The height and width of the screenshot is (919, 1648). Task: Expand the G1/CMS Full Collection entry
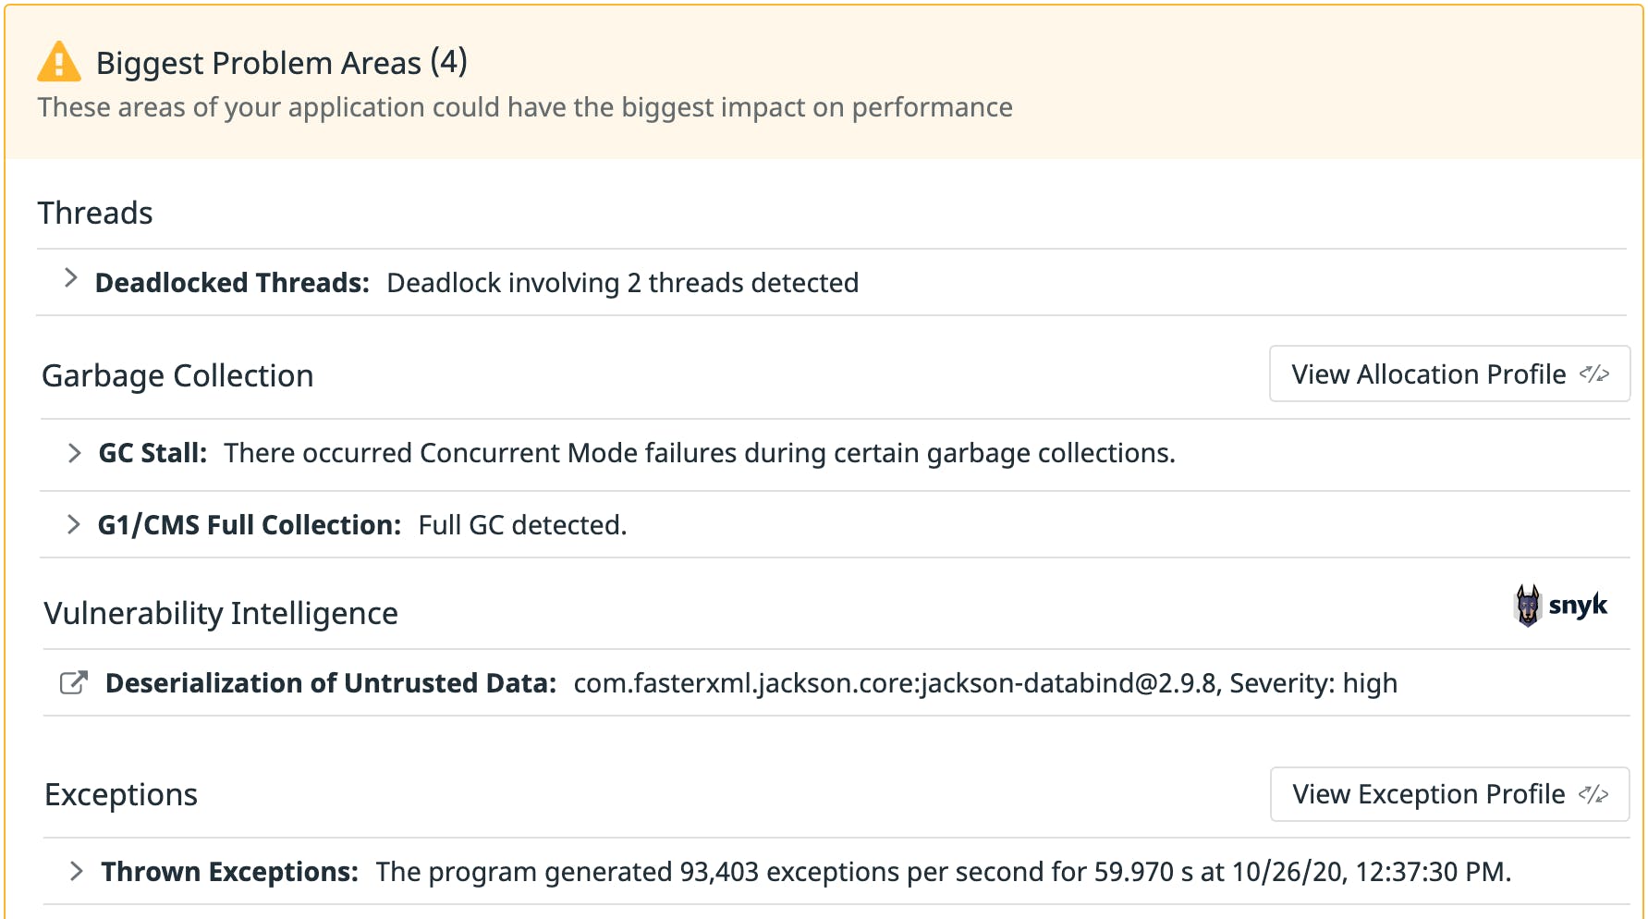tap(73, 524)
